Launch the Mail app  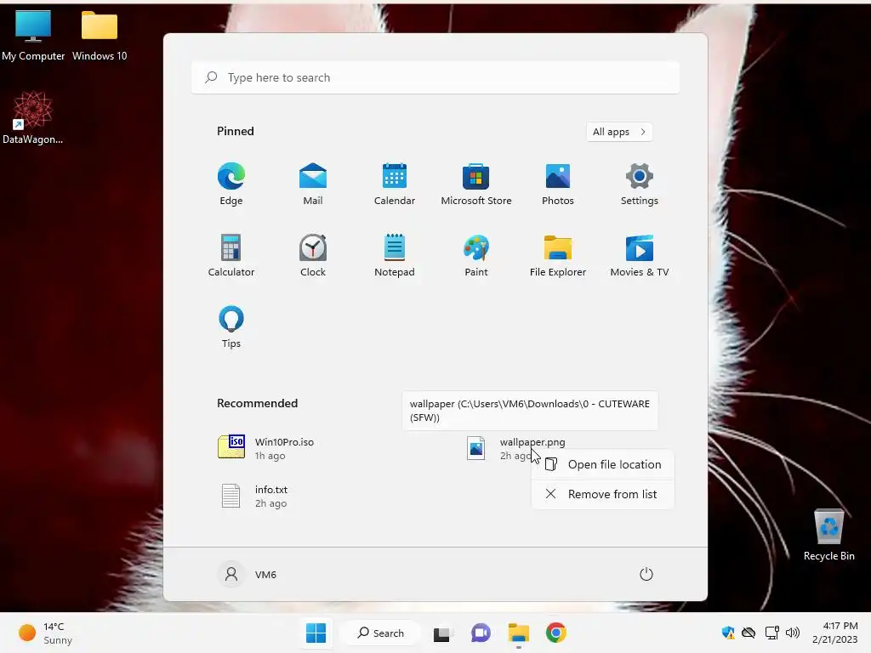313,184
